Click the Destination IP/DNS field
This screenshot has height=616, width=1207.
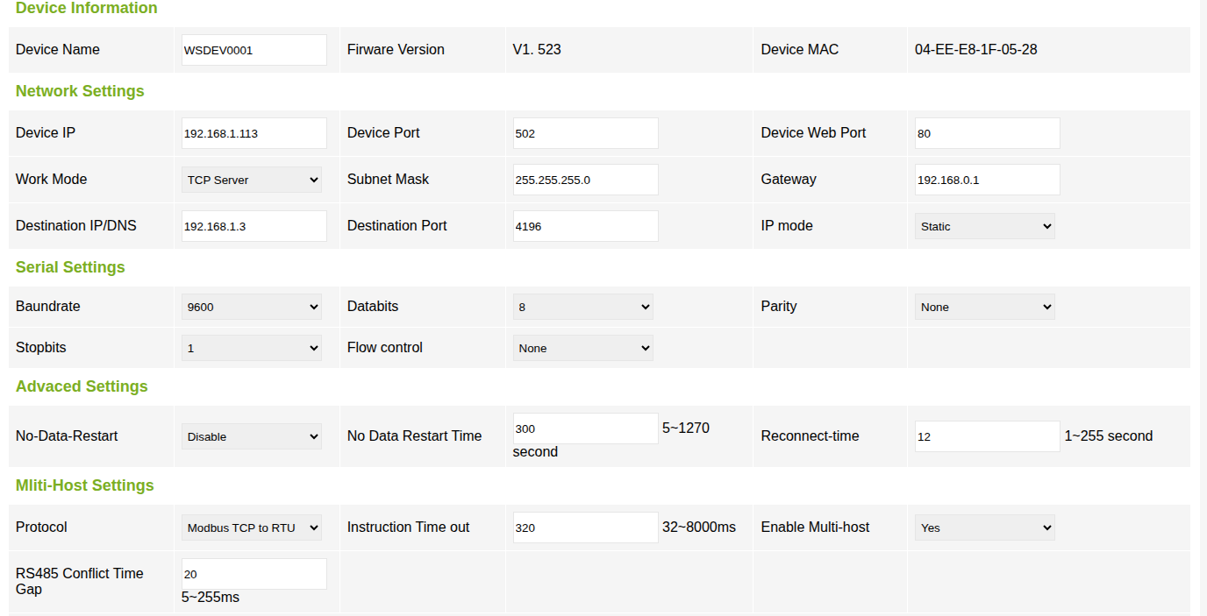coord(254,226)
